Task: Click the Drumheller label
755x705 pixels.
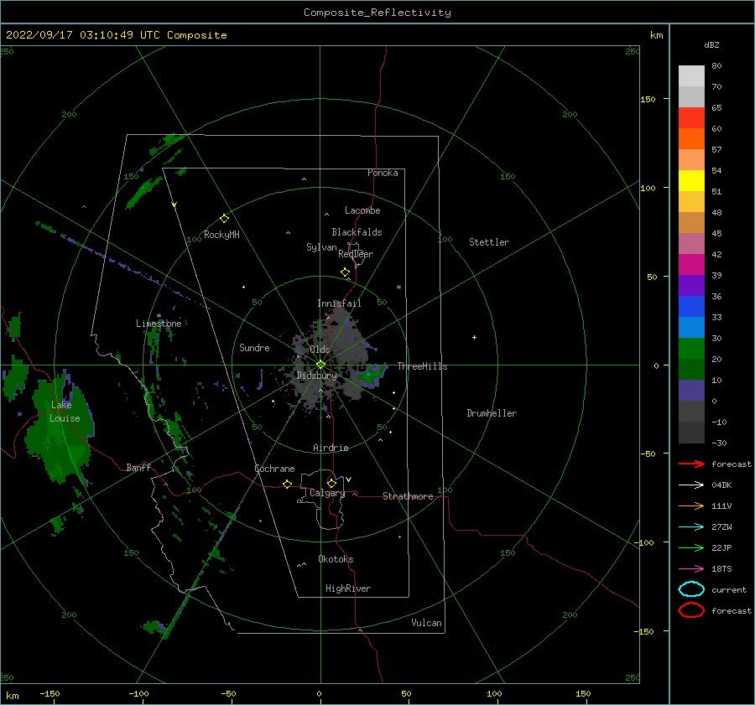Action: pos(492,413)
